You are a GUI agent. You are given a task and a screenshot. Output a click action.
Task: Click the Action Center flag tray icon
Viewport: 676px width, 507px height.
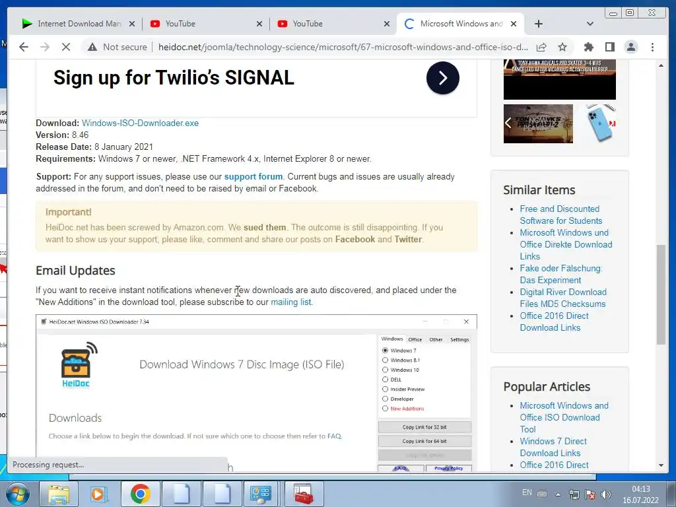[590, 494]
